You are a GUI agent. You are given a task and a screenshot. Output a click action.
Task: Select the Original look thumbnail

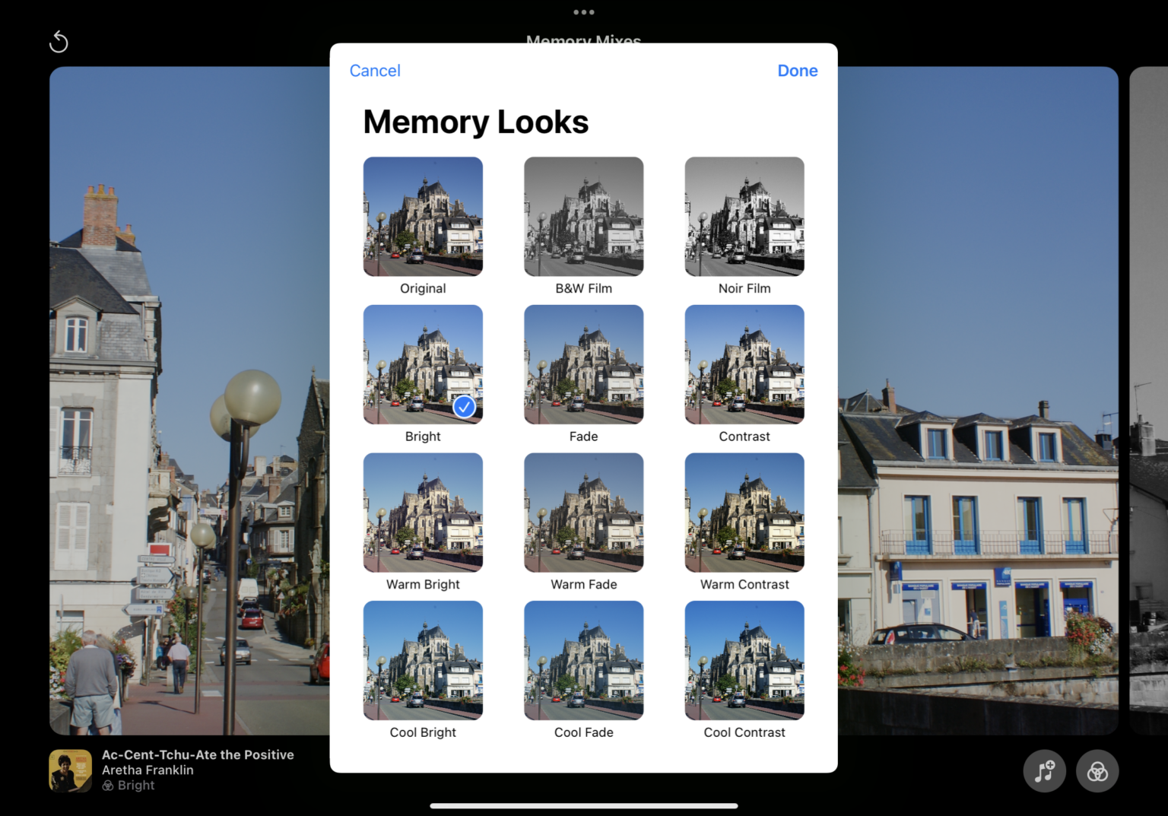click(423, 217)
